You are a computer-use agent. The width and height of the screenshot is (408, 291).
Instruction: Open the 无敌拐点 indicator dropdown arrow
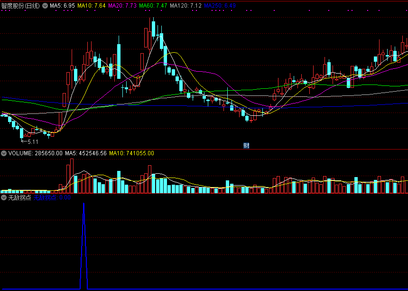click(x=4, y=197)
